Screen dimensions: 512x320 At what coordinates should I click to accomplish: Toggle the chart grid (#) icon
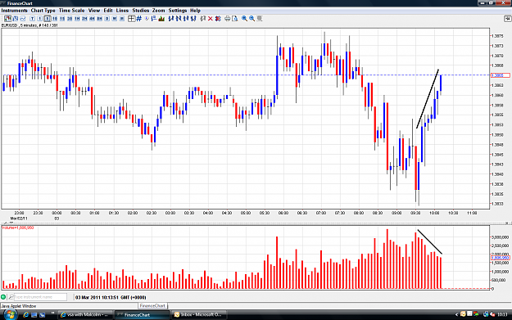139,19
